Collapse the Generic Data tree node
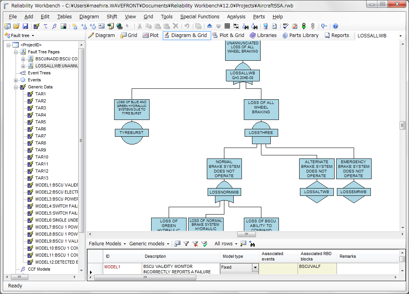Image resolution: width=409 pixels, height=294 pixels. pos(16,87)
